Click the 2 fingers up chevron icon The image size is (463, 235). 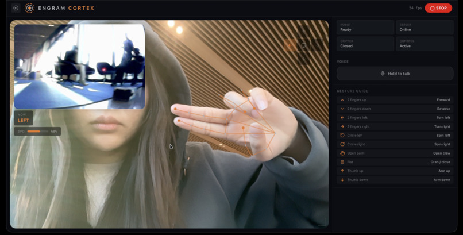click(x=342, y=100)
